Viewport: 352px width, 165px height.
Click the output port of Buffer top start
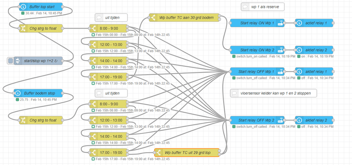point(62,7)
